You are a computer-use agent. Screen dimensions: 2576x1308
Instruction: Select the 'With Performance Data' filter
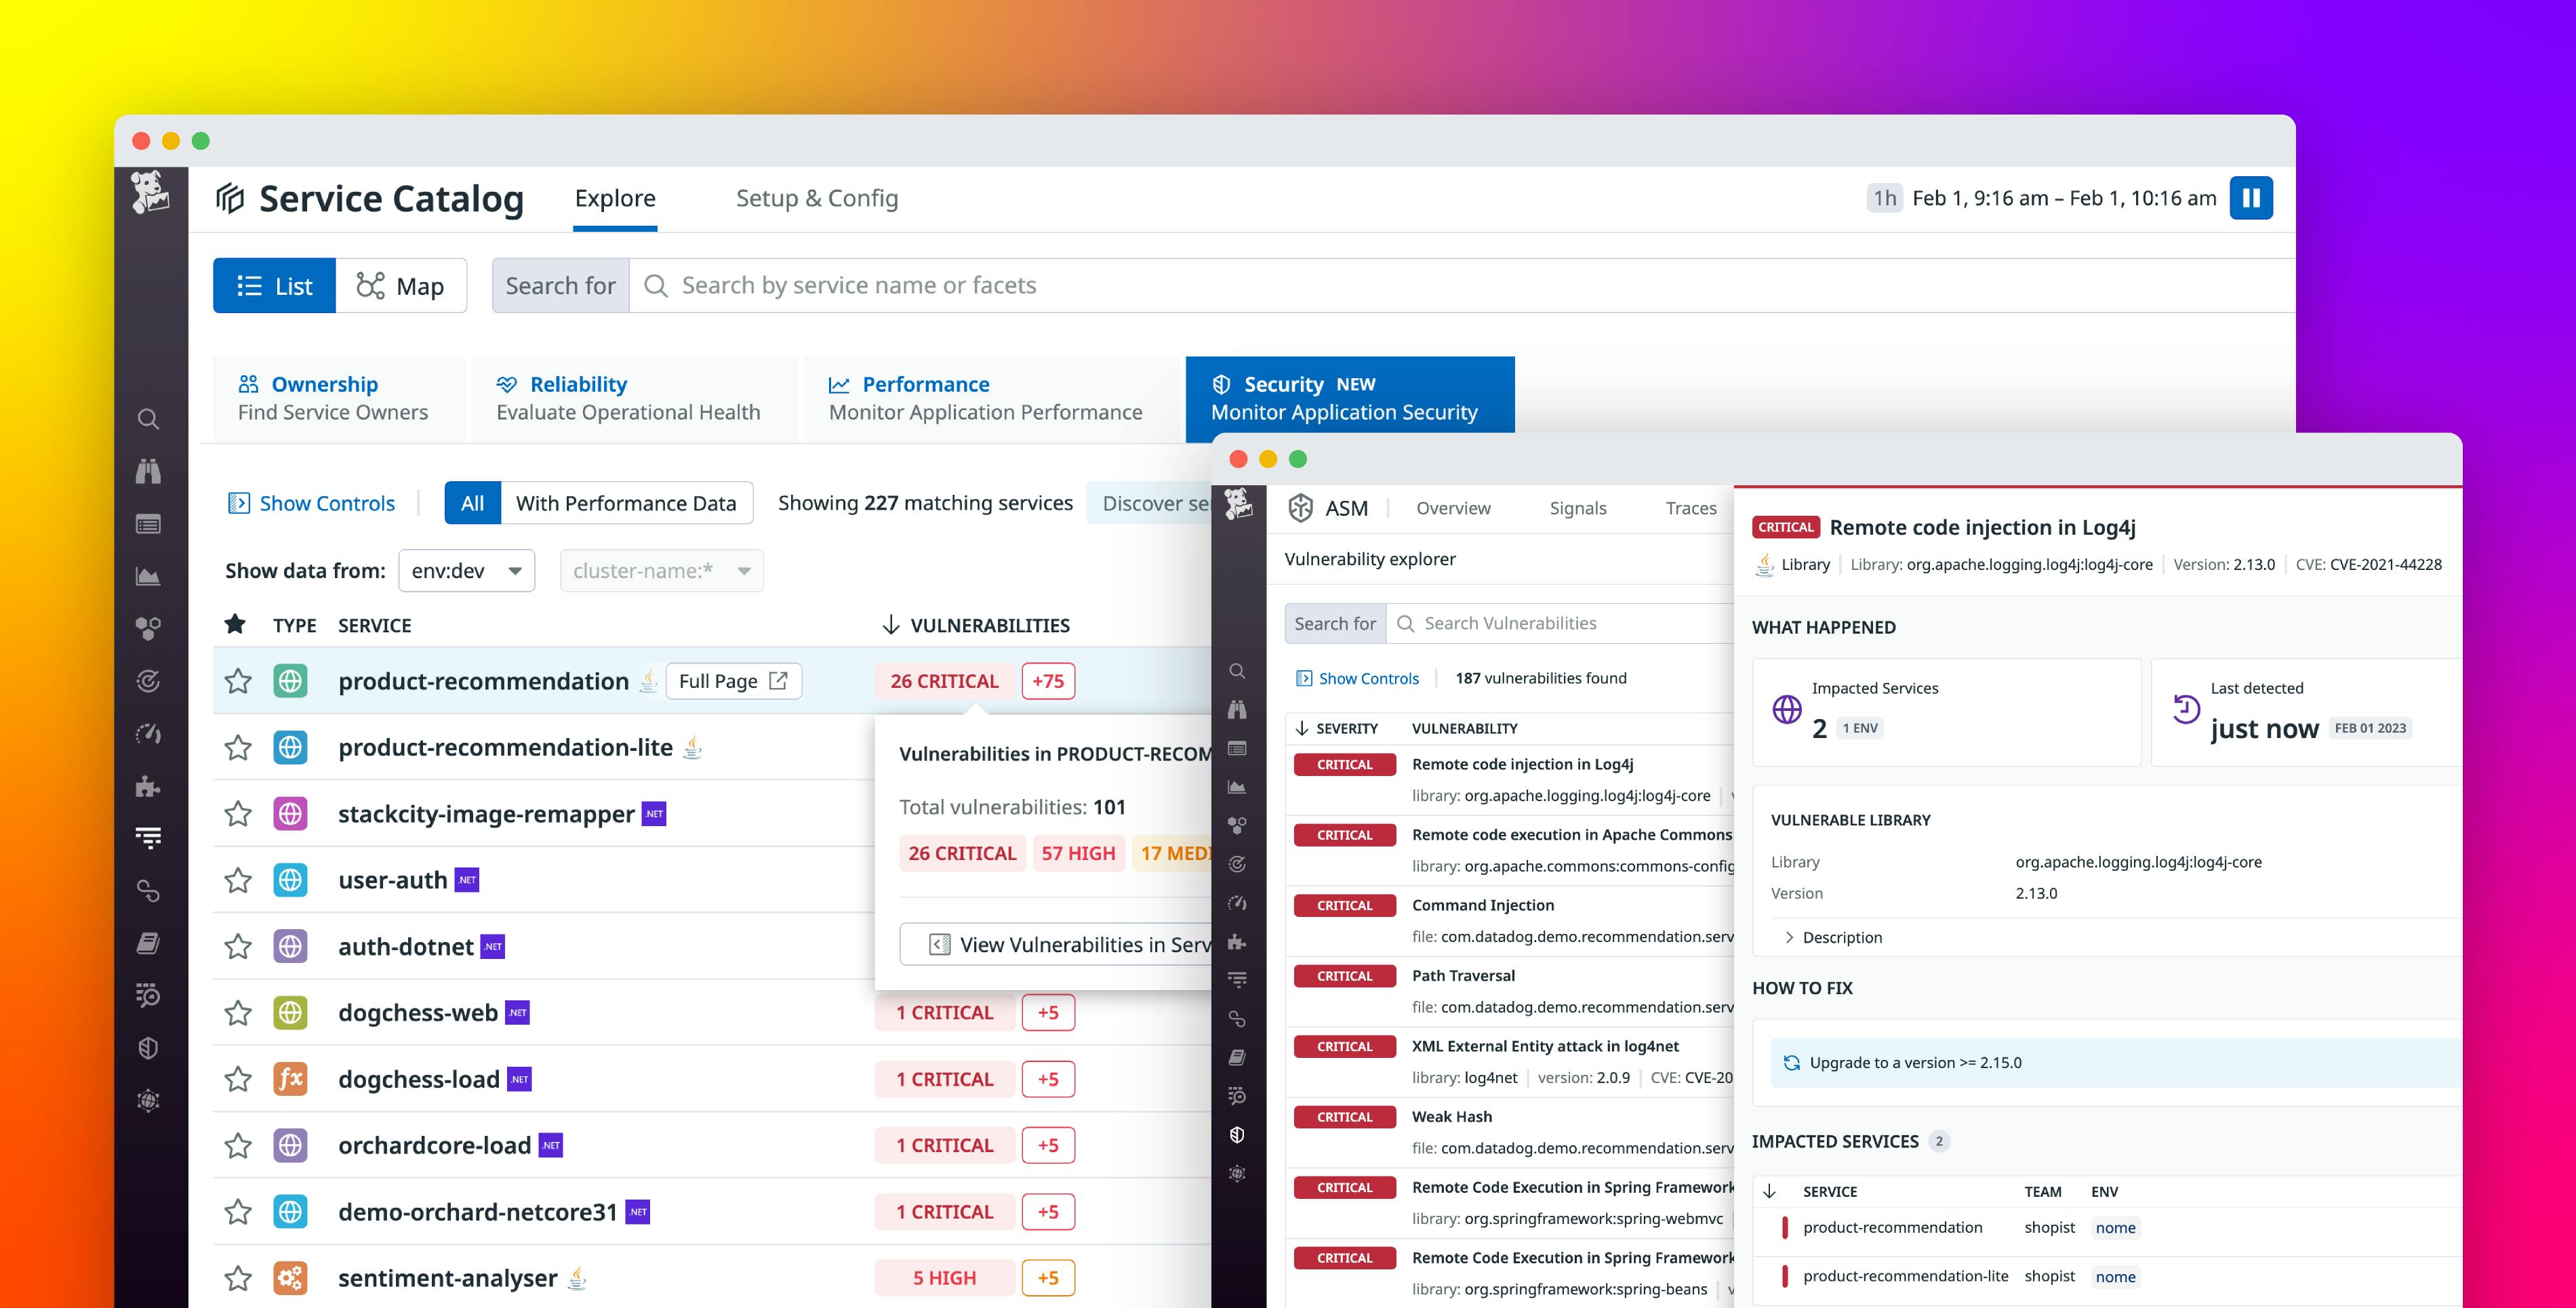click(x=626, y=502)
